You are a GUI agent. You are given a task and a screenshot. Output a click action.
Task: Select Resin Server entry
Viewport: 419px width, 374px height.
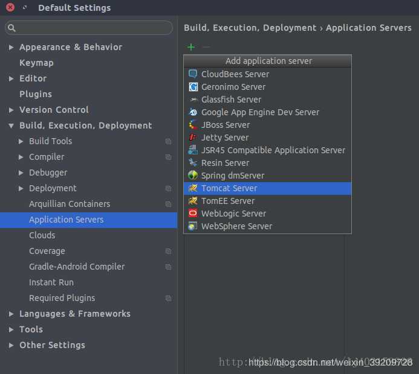pyautogui.click(x=267, y=163)
